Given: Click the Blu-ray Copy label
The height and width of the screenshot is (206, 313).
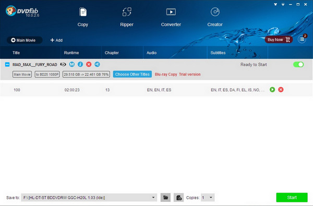Looking at the screenshot, I should (166, 74).
